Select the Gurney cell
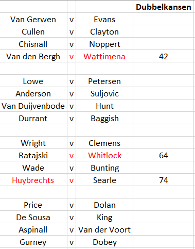 tap(33, 242)
